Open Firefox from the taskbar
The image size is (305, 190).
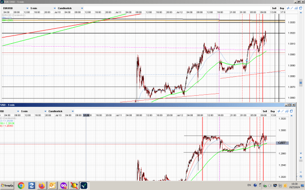pyautogui.click(x=41, y=186)
